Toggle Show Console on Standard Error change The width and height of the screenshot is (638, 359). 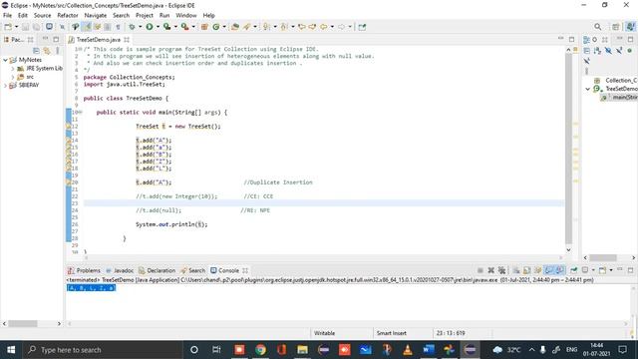click(x=560, y=270)
